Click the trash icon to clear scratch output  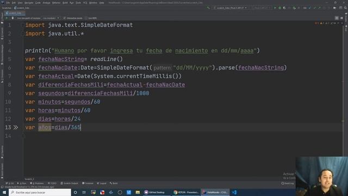click(x=13, y=18)
